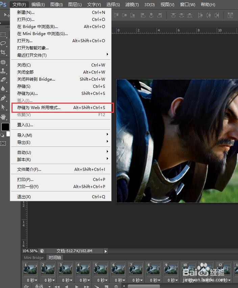Choose 存储为 Web 所用格式 menu item
Screen dimensions: 238x288
(x=61, y=107)
